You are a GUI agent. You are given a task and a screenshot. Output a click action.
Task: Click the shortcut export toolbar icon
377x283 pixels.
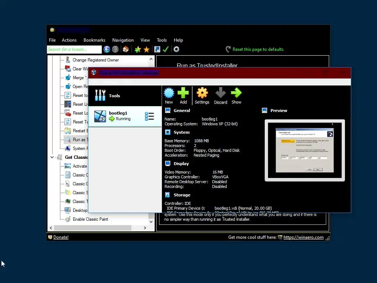(x=157, y=49)
